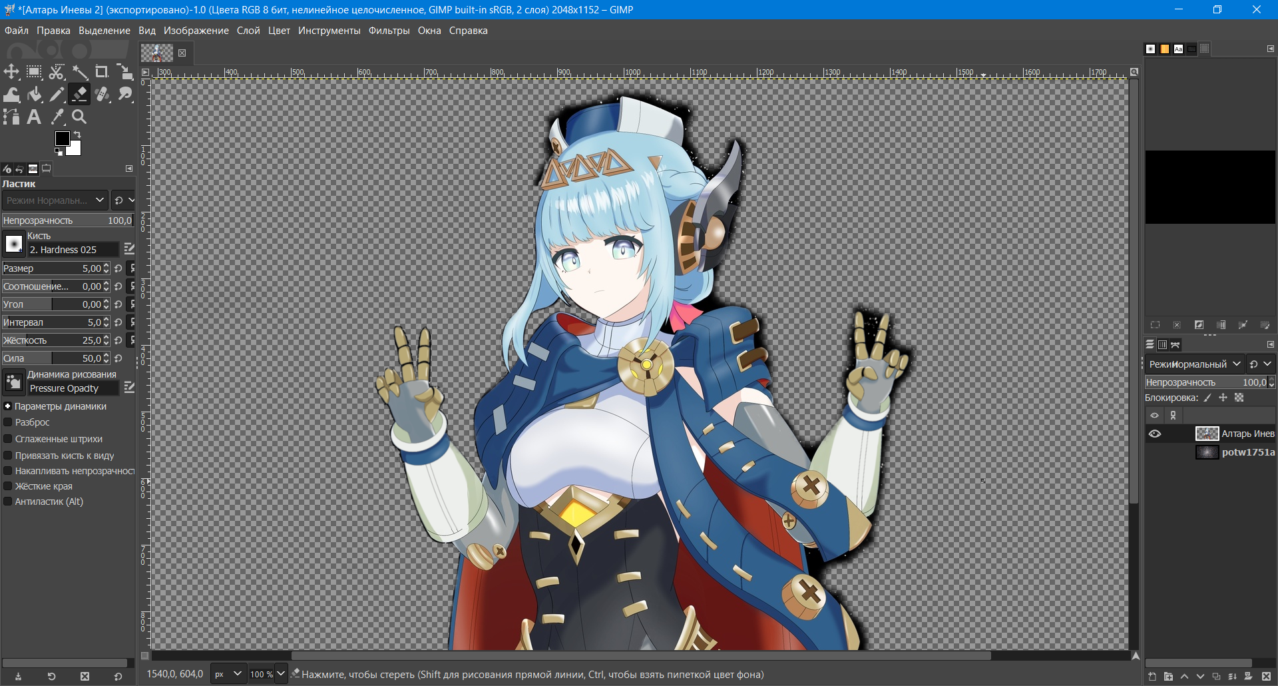Reset the Размер brush size to default
Viewport: 1278px width, 686px height.
point(118,268)
